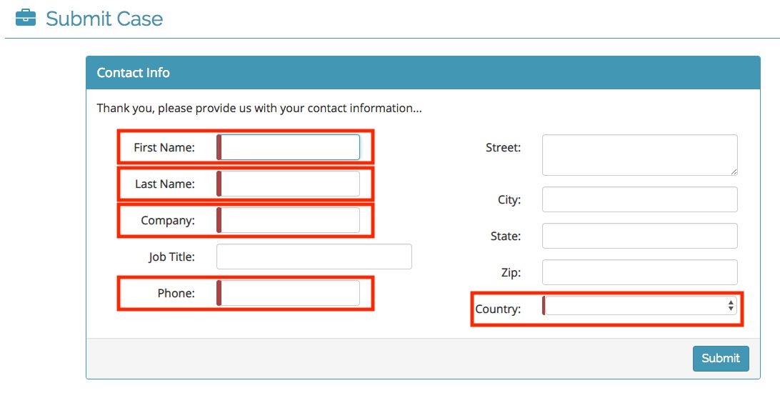Click the red required marker on Phone
780x398 pixels.
219,293
